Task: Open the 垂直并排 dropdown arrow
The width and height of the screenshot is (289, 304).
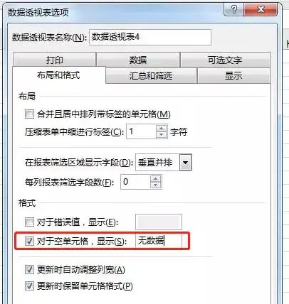Action: pos(185,163)
